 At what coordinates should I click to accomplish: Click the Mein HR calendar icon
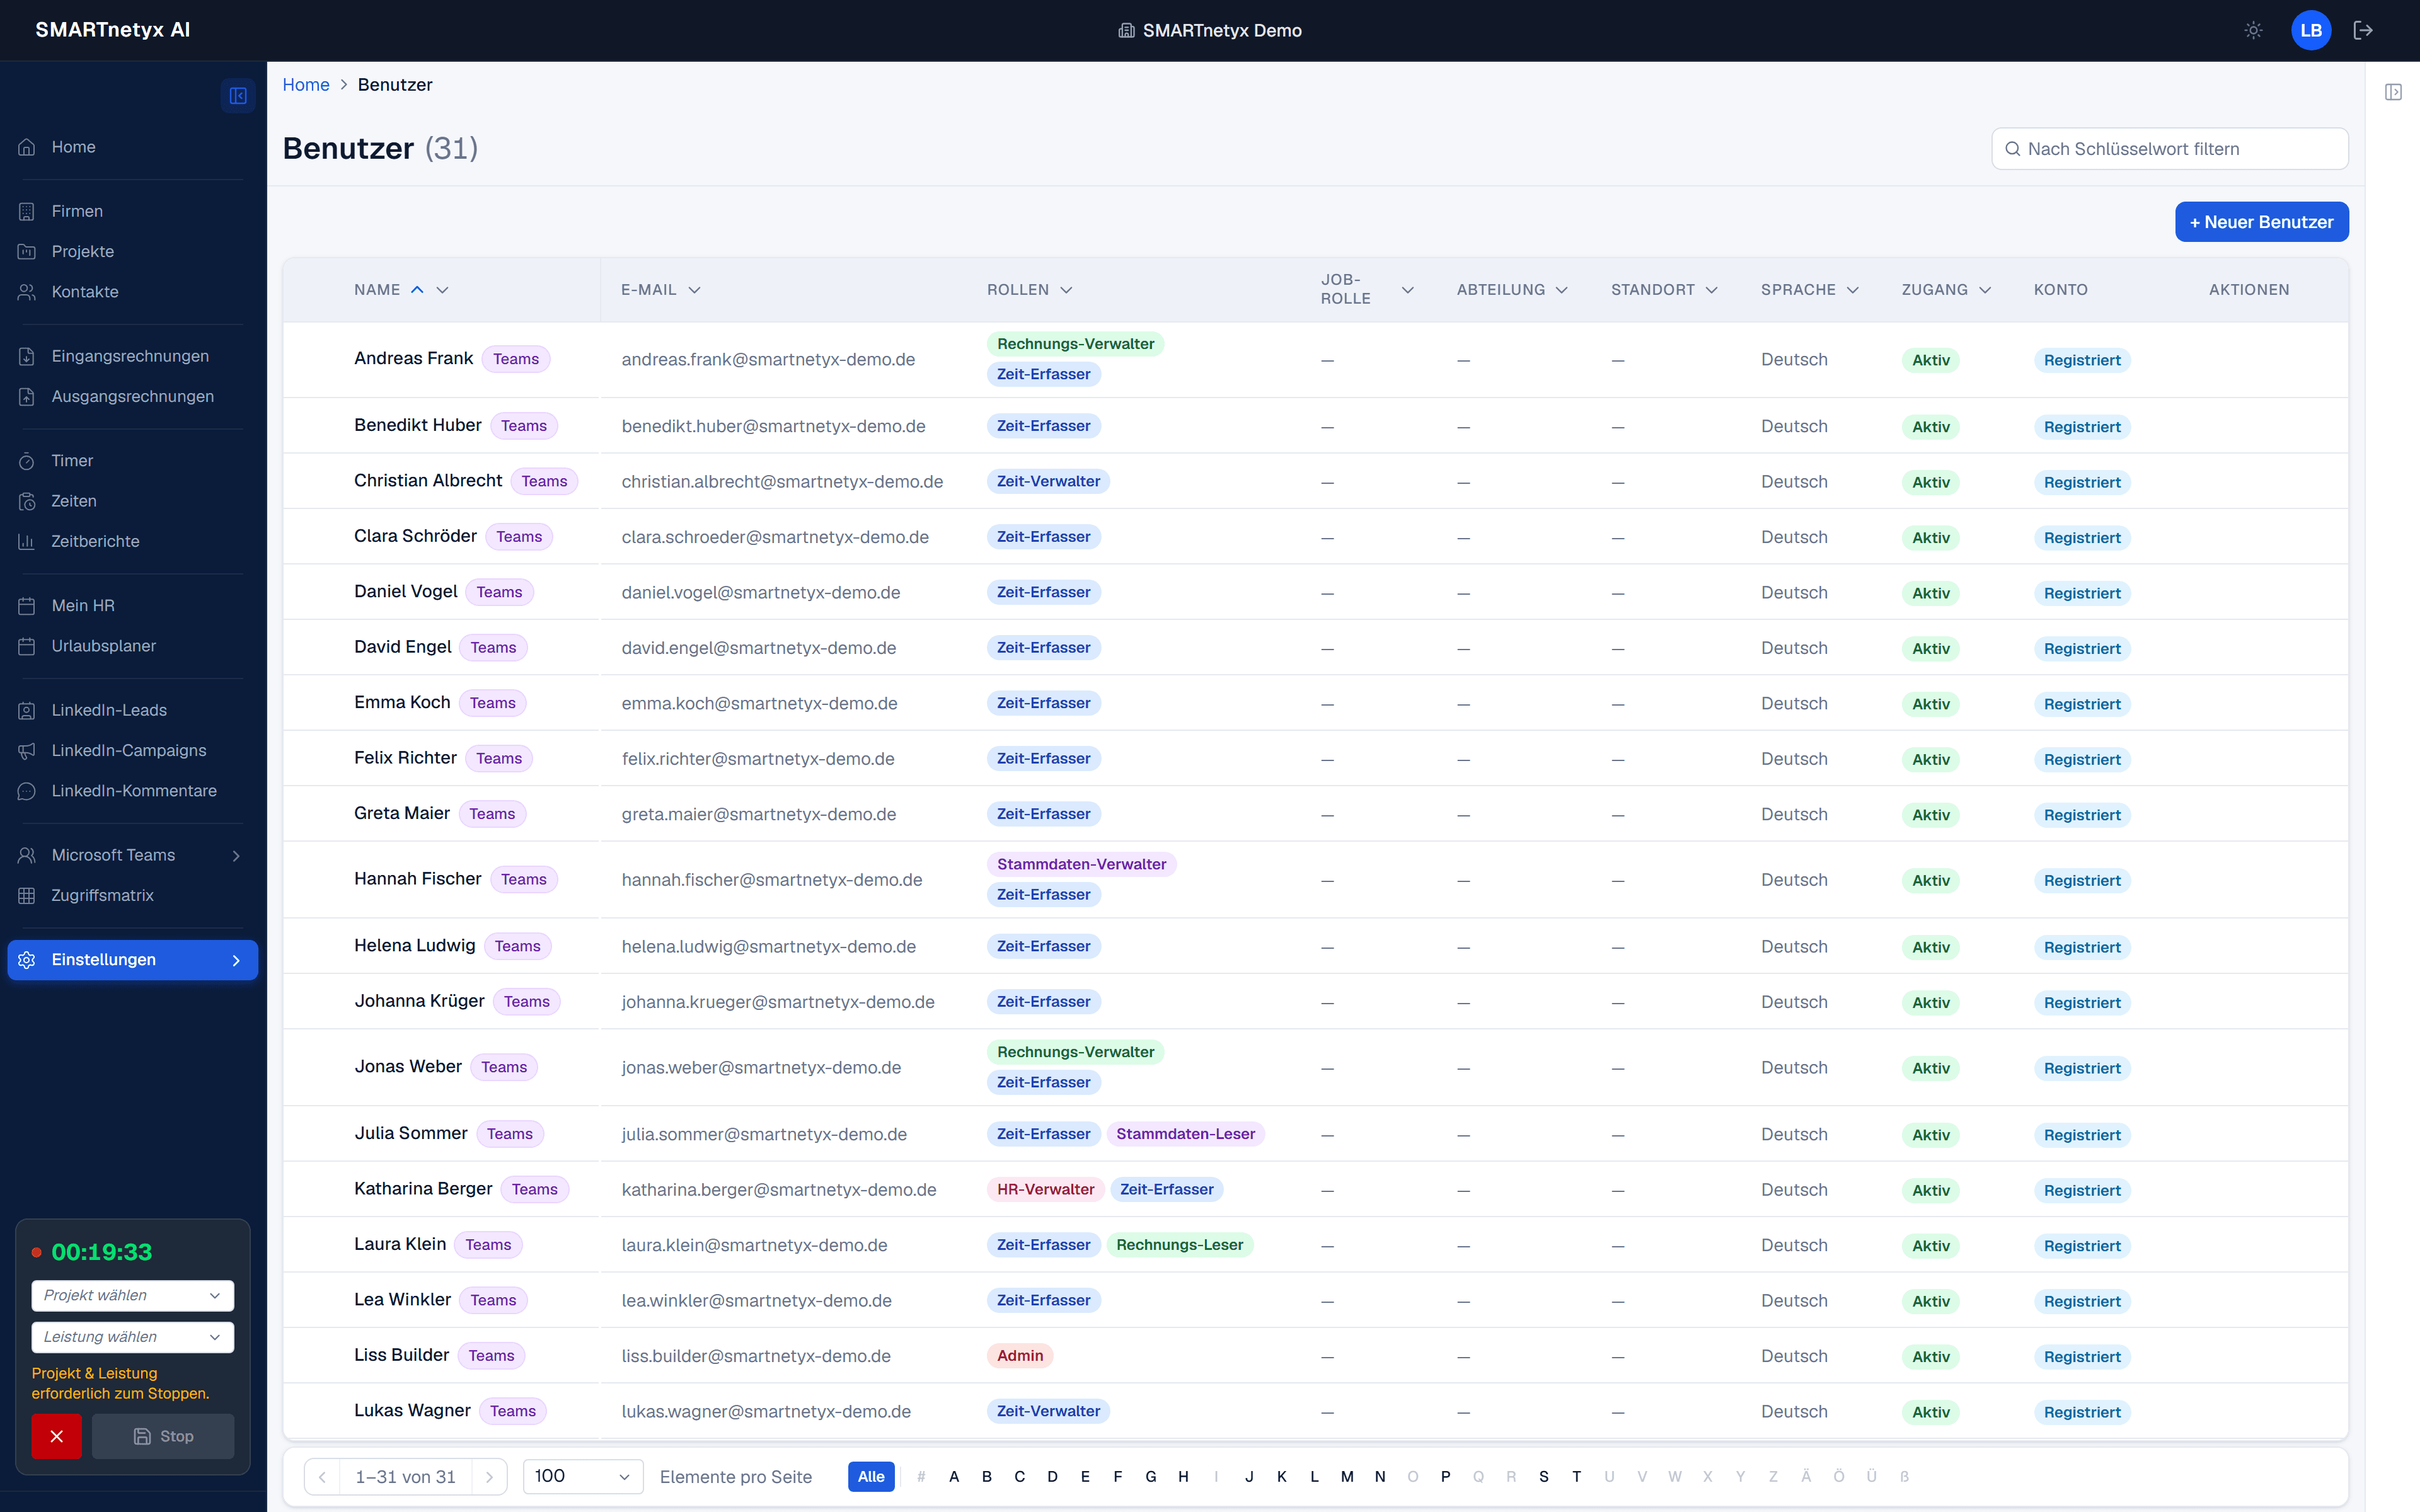(x=27, y=606)
